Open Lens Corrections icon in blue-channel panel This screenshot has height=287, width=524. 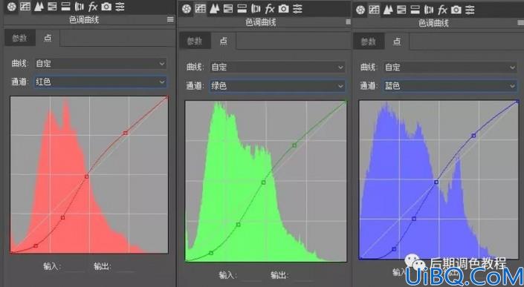coord(429,10)
